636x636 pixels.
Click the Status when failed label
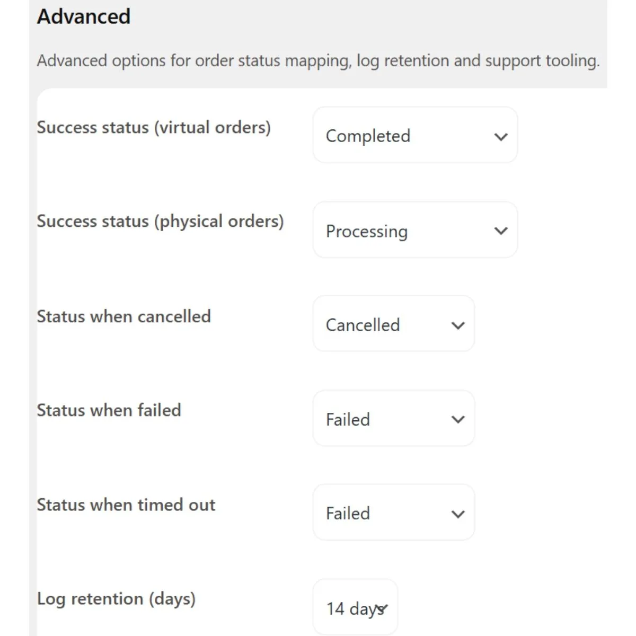click(x=109, y=410)
